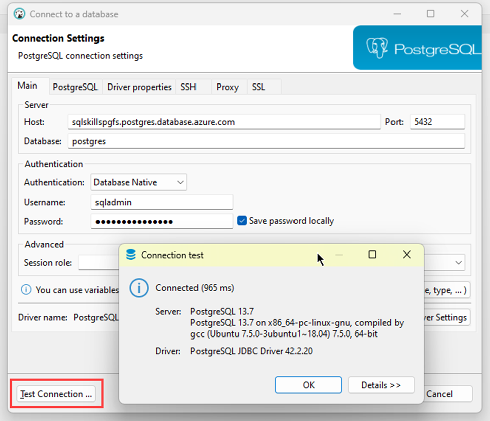490x421 pixels.
Task: Click the Test Connection button
Action: point(56,394)
